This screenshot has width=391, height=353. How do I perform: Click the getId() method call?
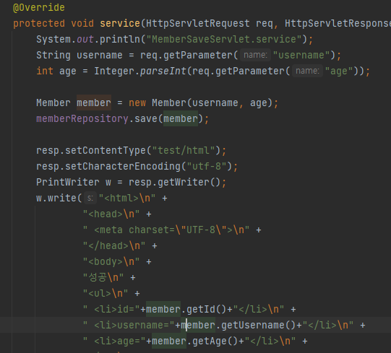(207, 309)
